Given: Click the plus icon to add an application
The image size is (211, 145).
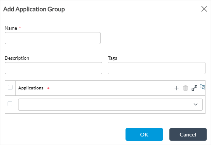Looking at the screenshot, I should (176, 88).
